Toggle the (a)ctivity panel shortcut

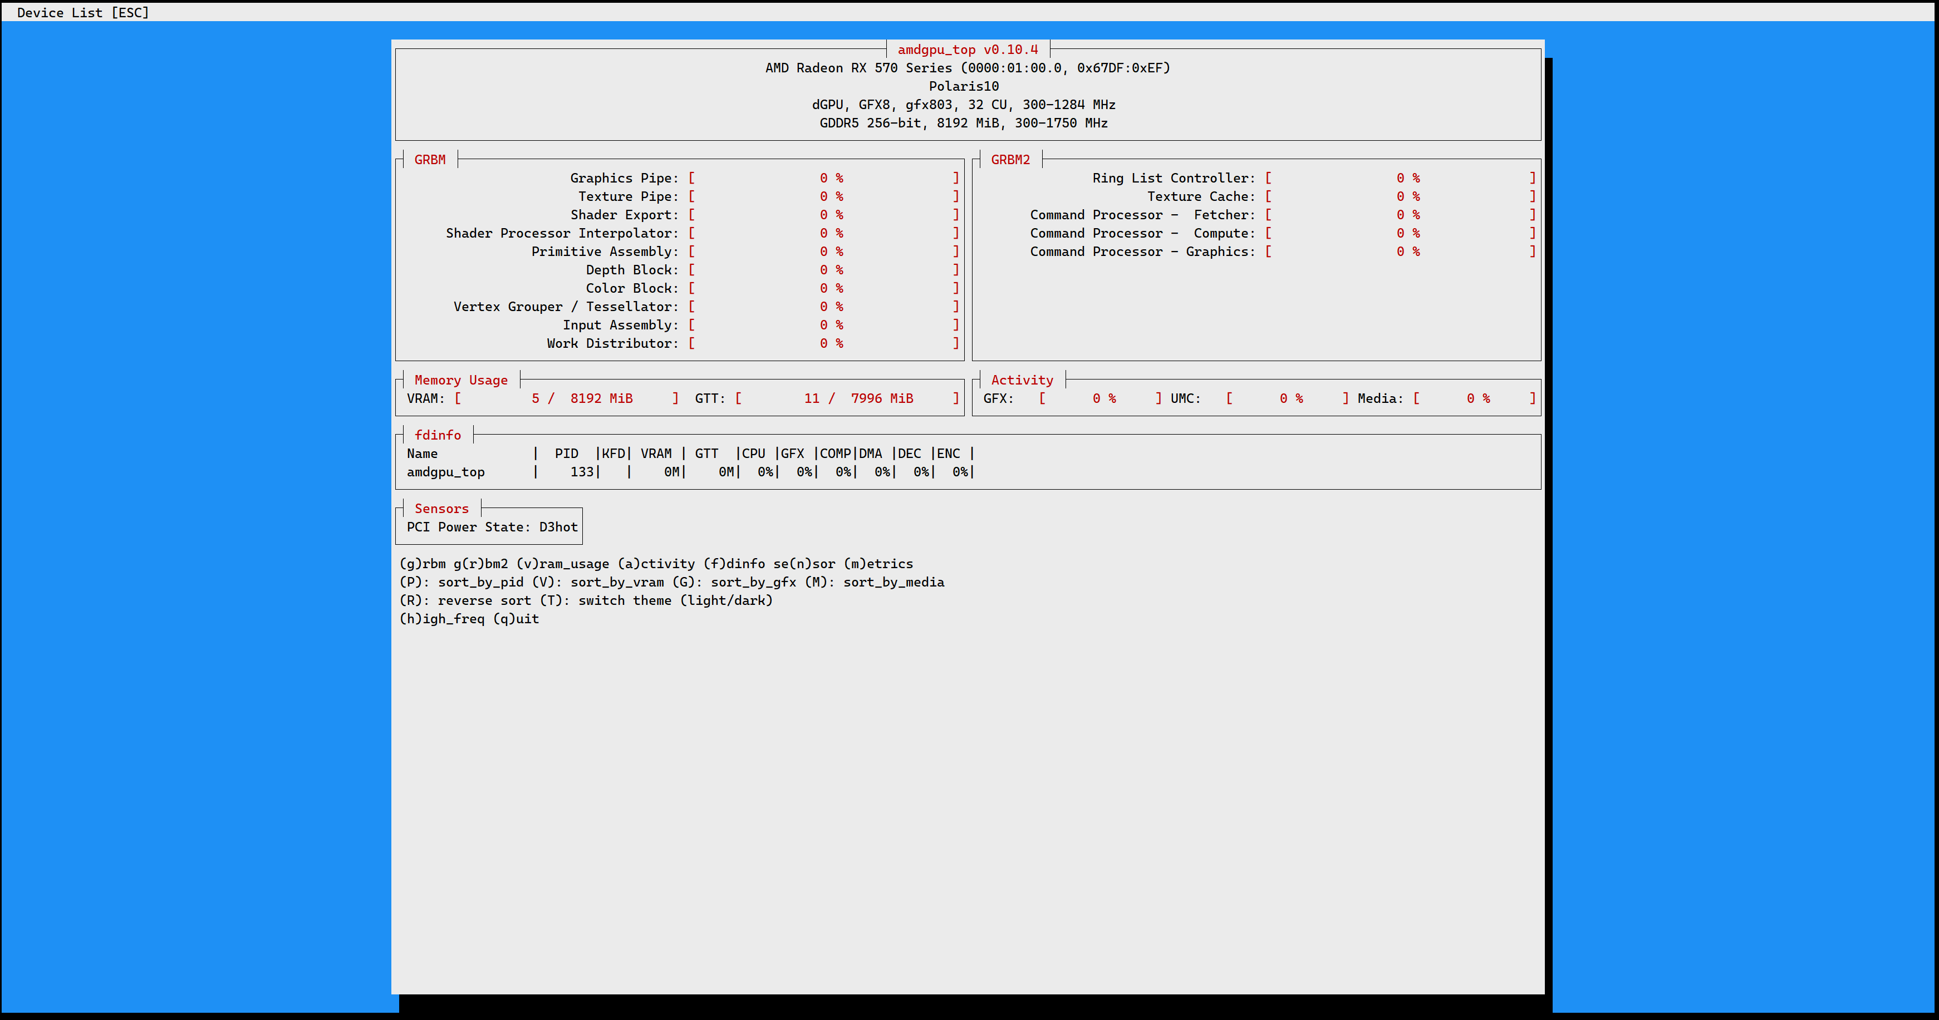(x=656, y=563)
